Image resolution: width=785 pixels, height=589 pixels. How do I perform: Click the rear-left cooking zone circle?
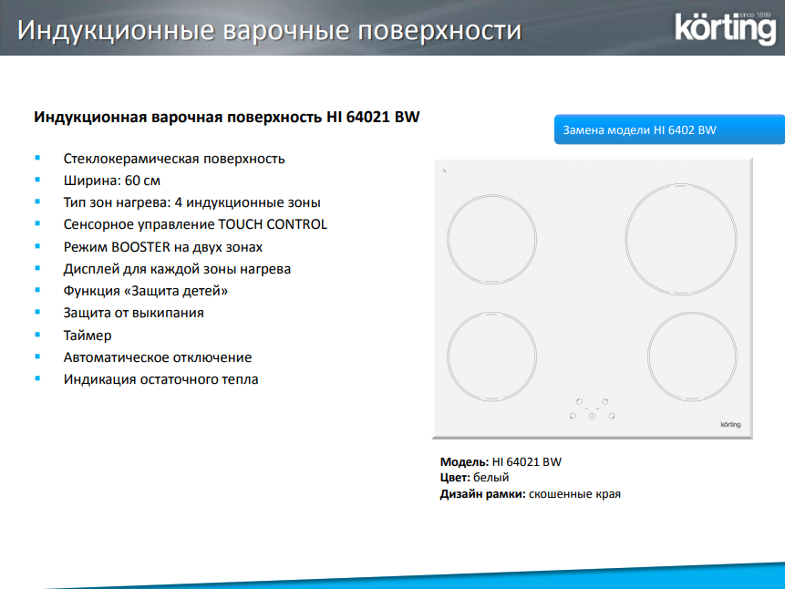(491, 240)
